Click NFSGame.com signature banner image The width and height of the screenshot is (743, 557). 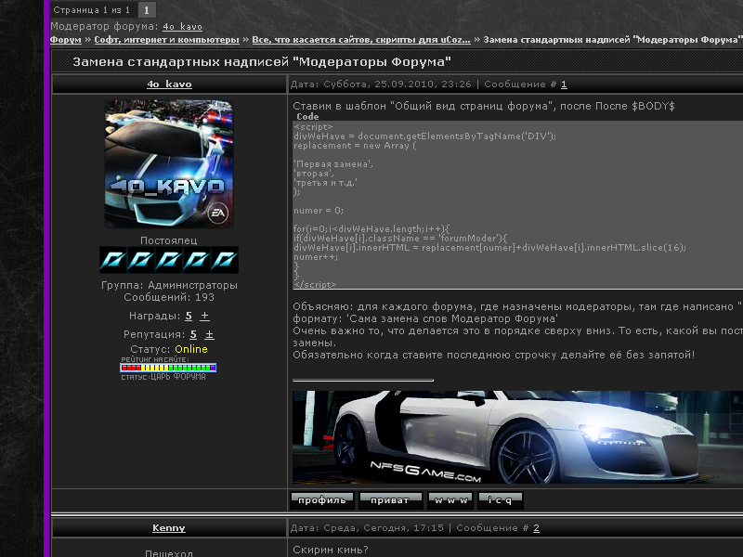click(x=517, y=436)
